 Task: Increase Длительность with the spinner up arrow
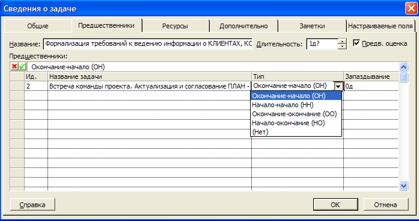(x=342, y=41)
